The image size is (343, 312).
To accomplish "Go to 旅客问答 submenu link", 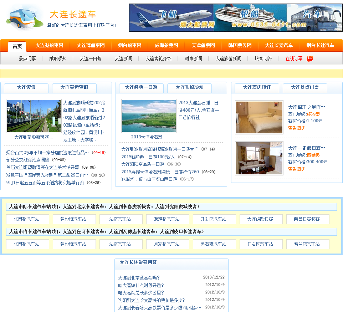I will (263, 58).
